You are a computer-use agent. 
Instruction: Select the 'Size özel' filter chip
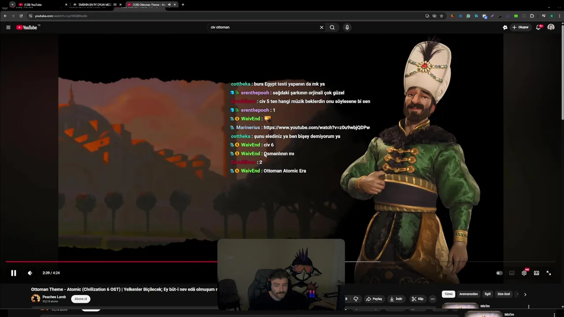pyautogui.click(x=504, y=294)
